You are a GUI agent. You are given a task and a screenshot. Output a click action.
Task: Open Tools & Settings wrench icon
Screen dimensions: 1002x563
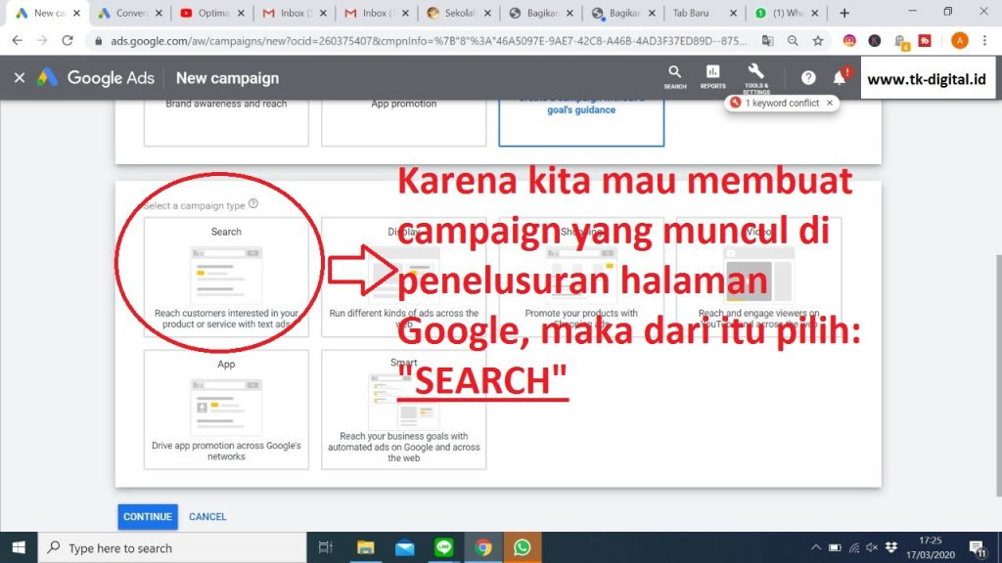755,76
